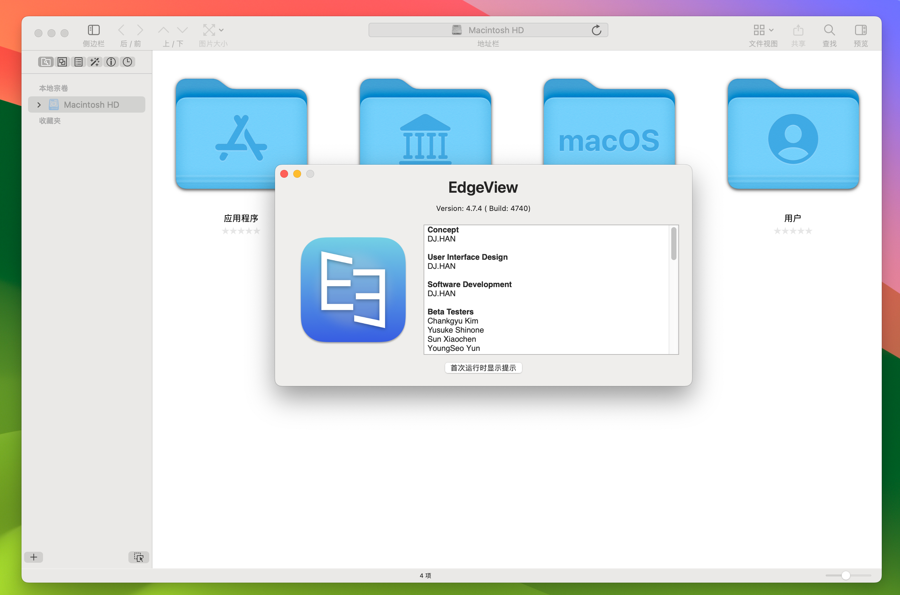This screenshot has width=900, height=595.
Task: Click the name YoungSeo Yun
Action: (x=454, y=348)
